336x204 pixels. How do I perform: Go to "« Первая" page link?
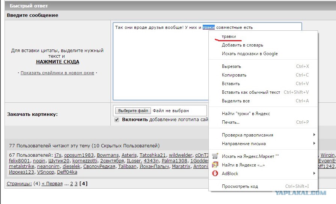click(52, 184)
